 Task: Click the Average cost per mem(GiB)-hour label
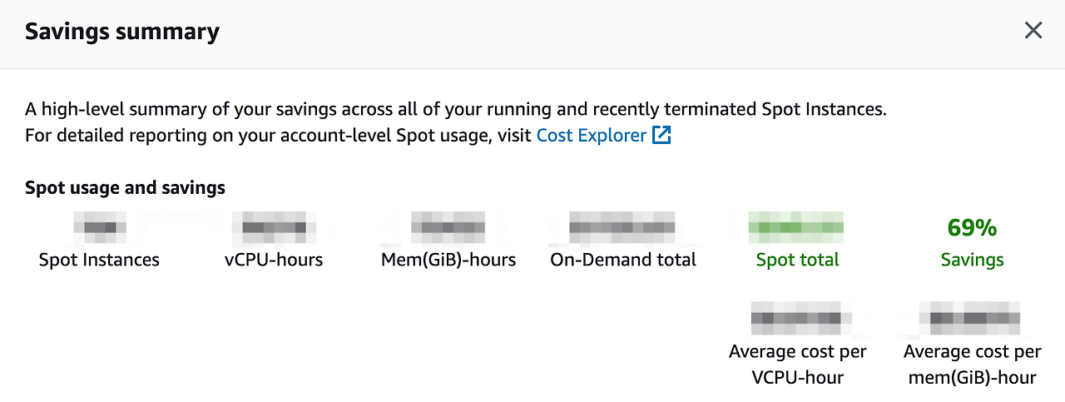point(973,365)
